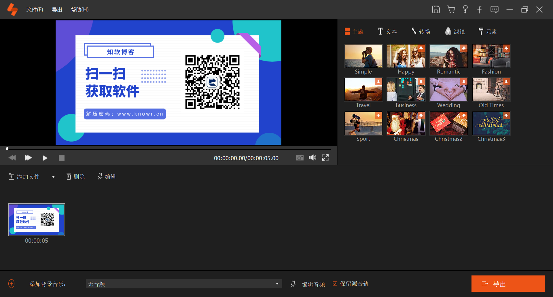Enter fullscreen preview mode

325,157
